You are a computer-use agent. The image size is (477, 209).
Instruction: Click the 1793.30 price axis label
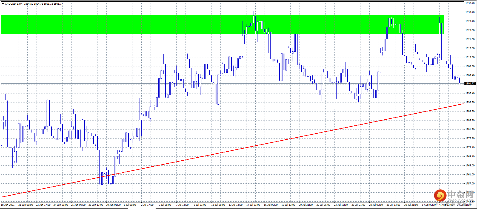pos(470,102)
